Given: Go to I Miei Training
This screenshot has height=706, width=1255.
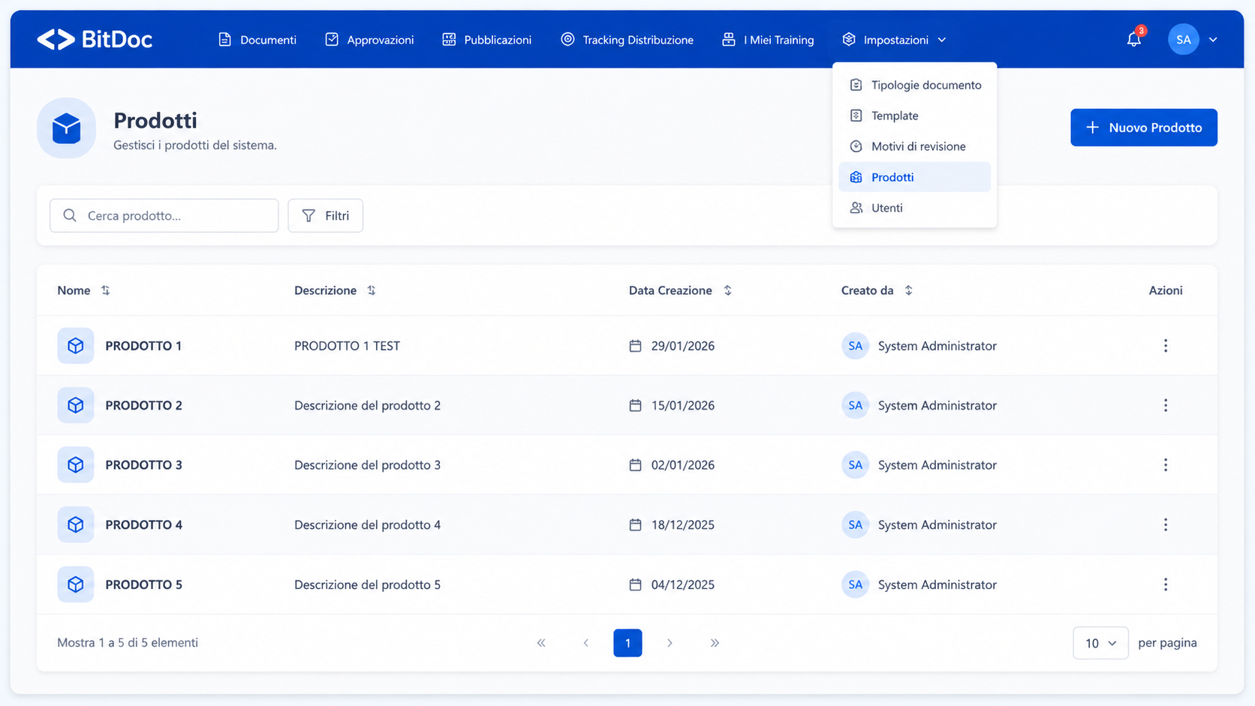Looking at the screenshot, I should point(768,40).
